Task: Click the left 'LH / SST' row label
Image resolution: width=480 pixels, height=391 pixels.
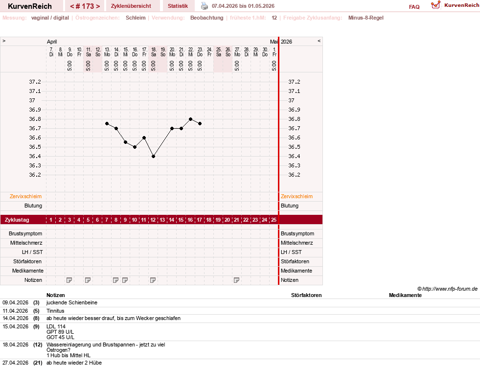Action: pyautogui.click(x=32, y=252)
